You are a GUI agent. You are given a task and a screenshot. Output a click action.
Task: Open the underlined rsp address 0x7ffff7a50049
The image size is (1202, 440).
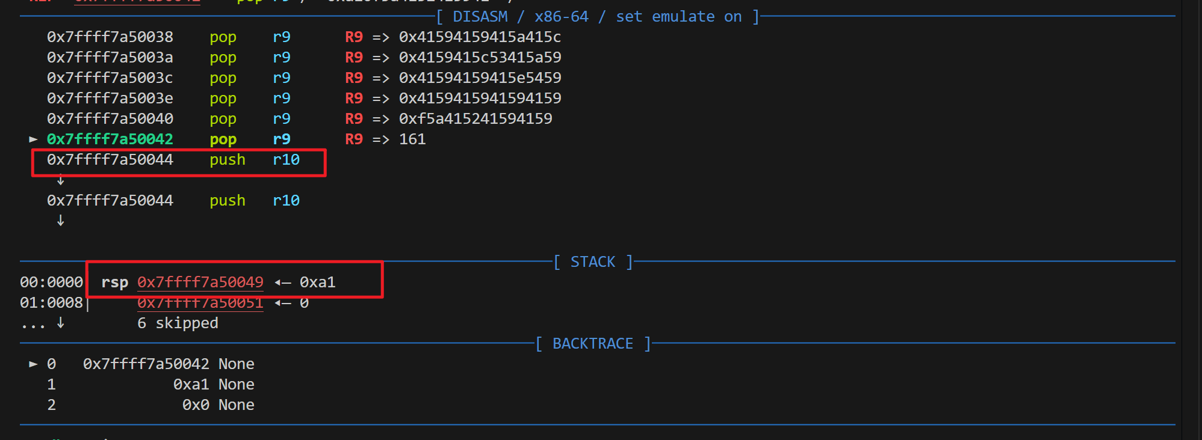(x=200, y=283)
